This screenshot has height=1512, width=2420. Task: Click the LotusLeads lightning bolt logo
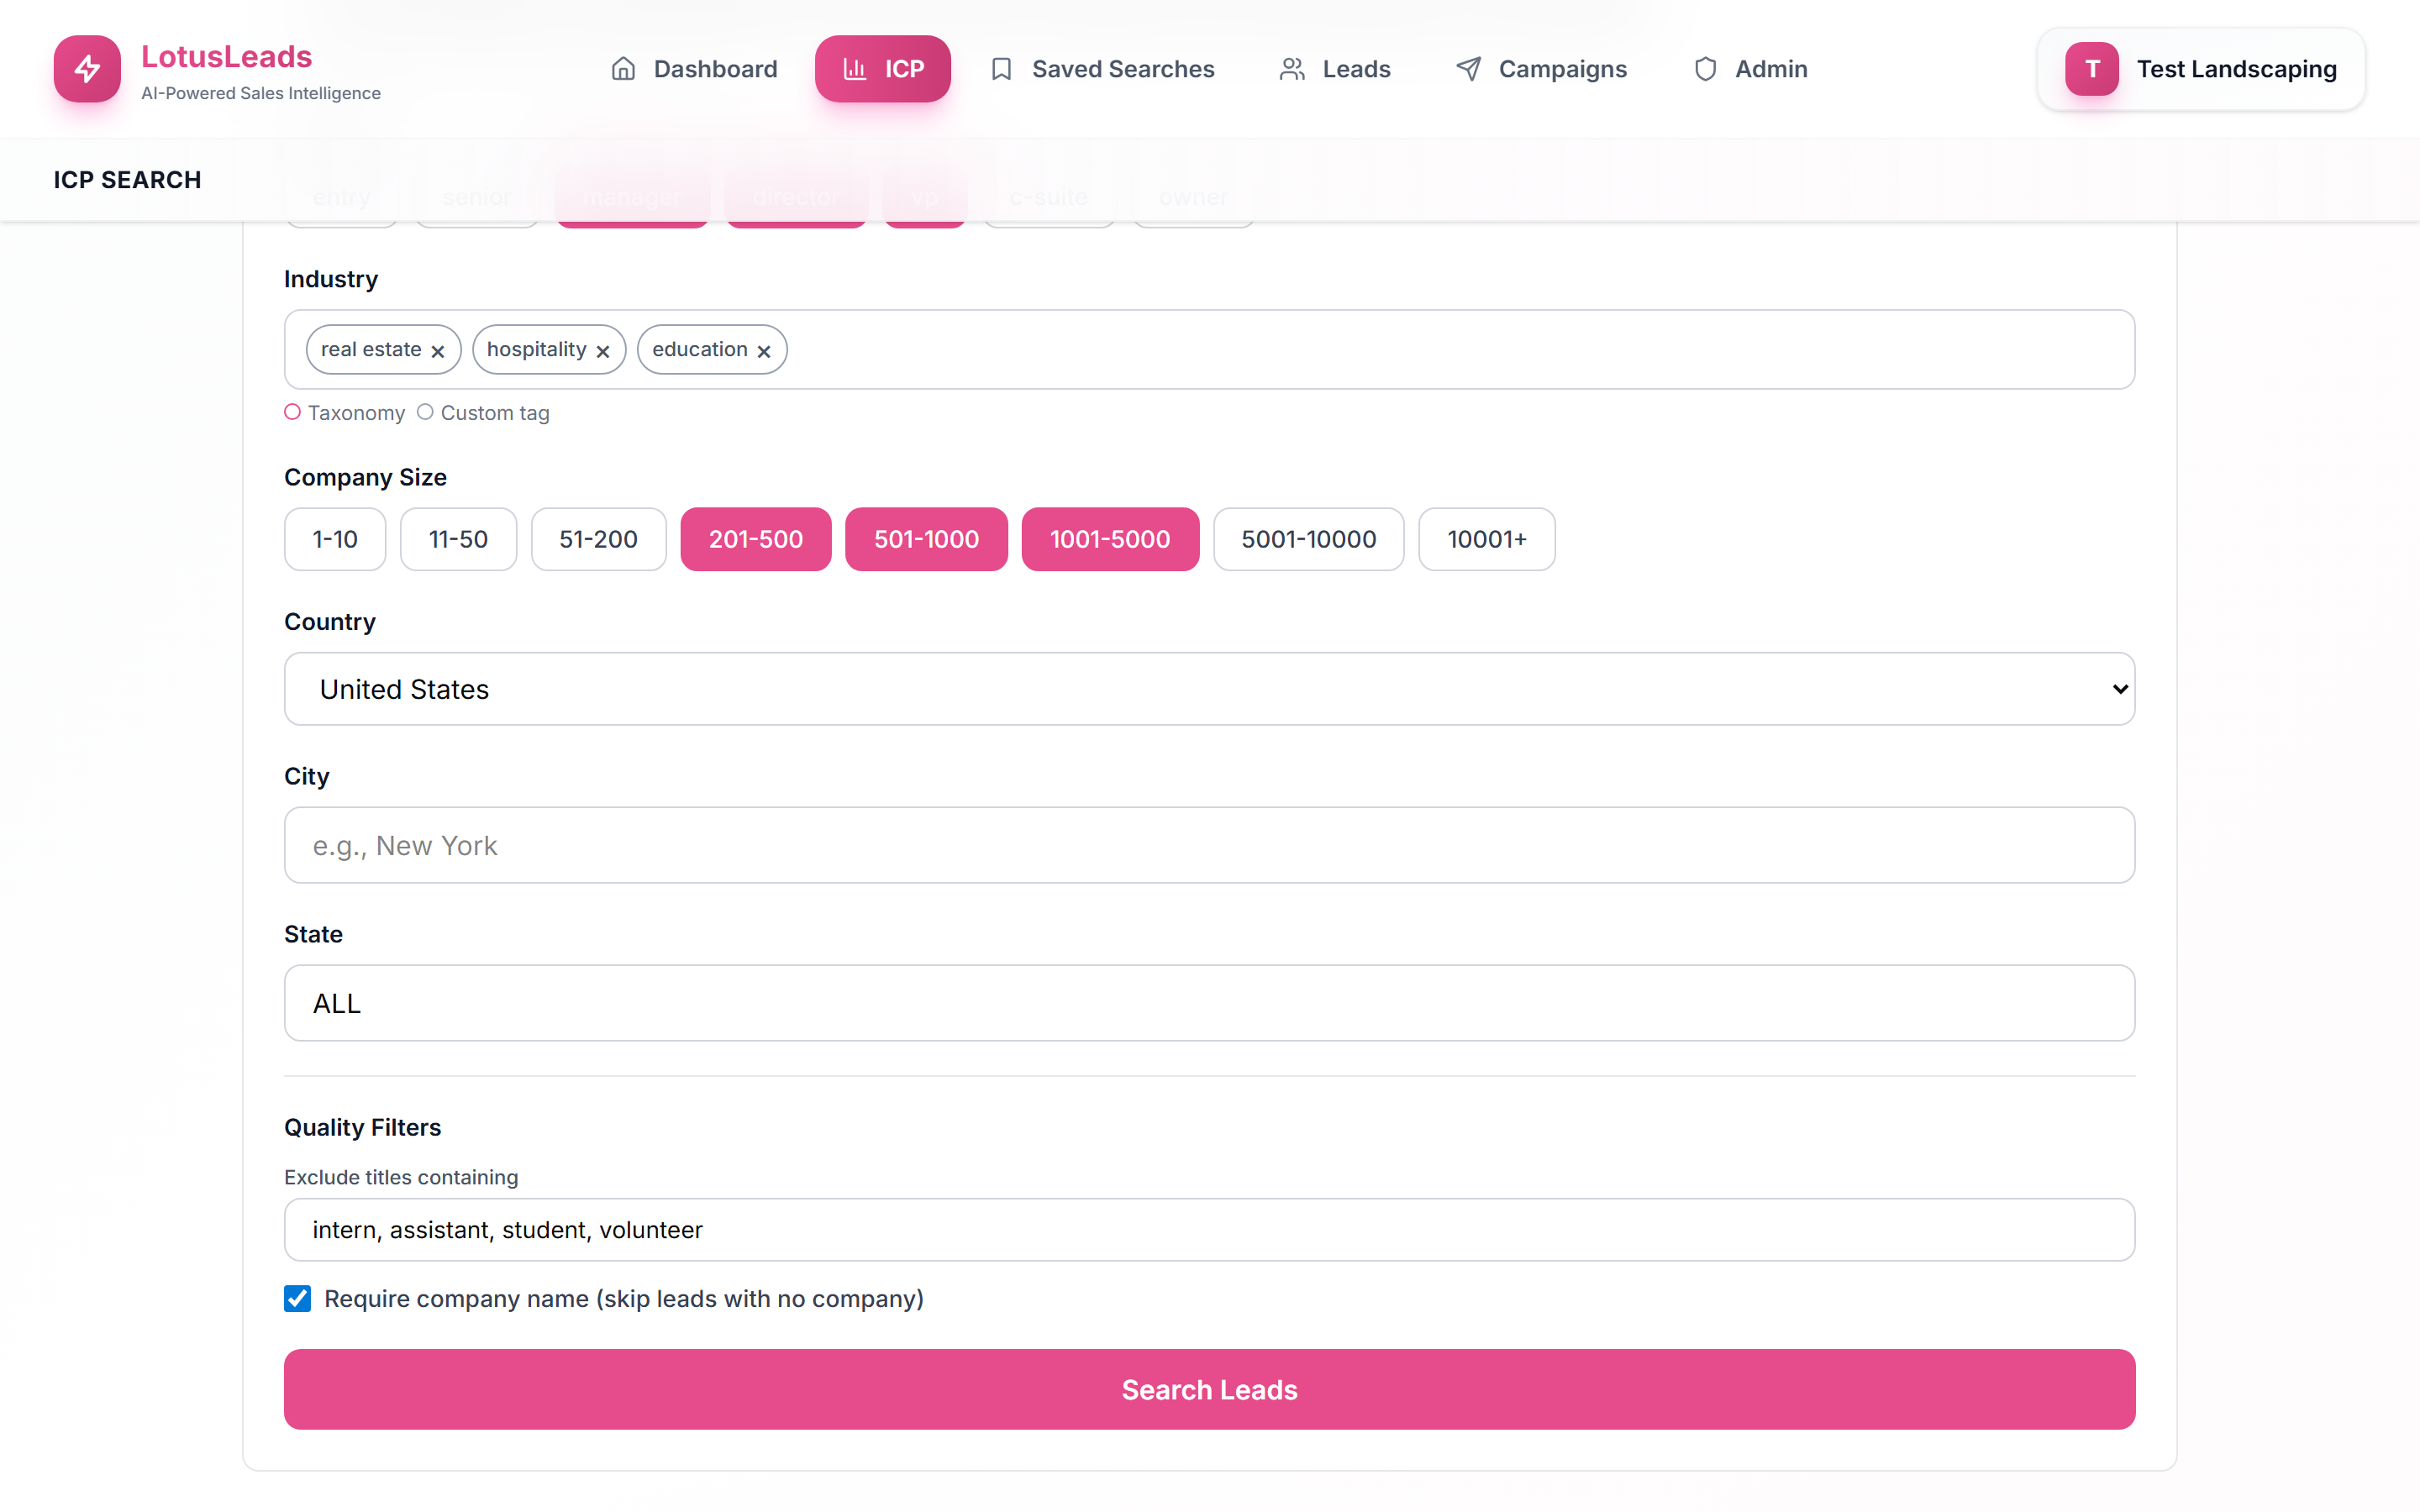coord(87,69)
